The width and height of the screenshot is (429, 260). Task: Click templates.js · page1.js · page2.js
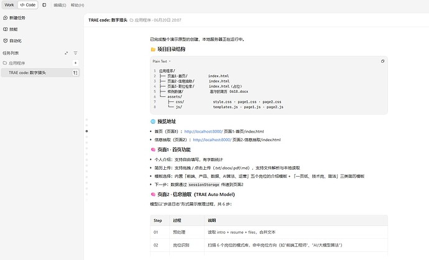tap(248, 107)
